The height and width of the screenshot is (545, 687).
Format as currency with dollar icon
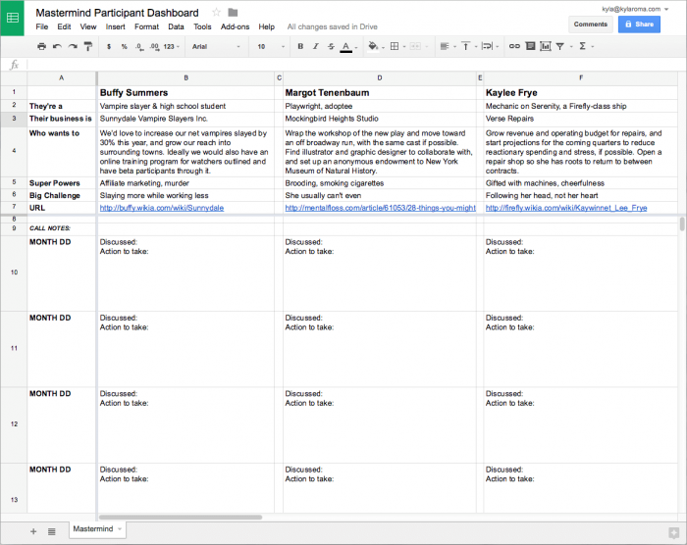pyautogui.click(x=109, y=46)
